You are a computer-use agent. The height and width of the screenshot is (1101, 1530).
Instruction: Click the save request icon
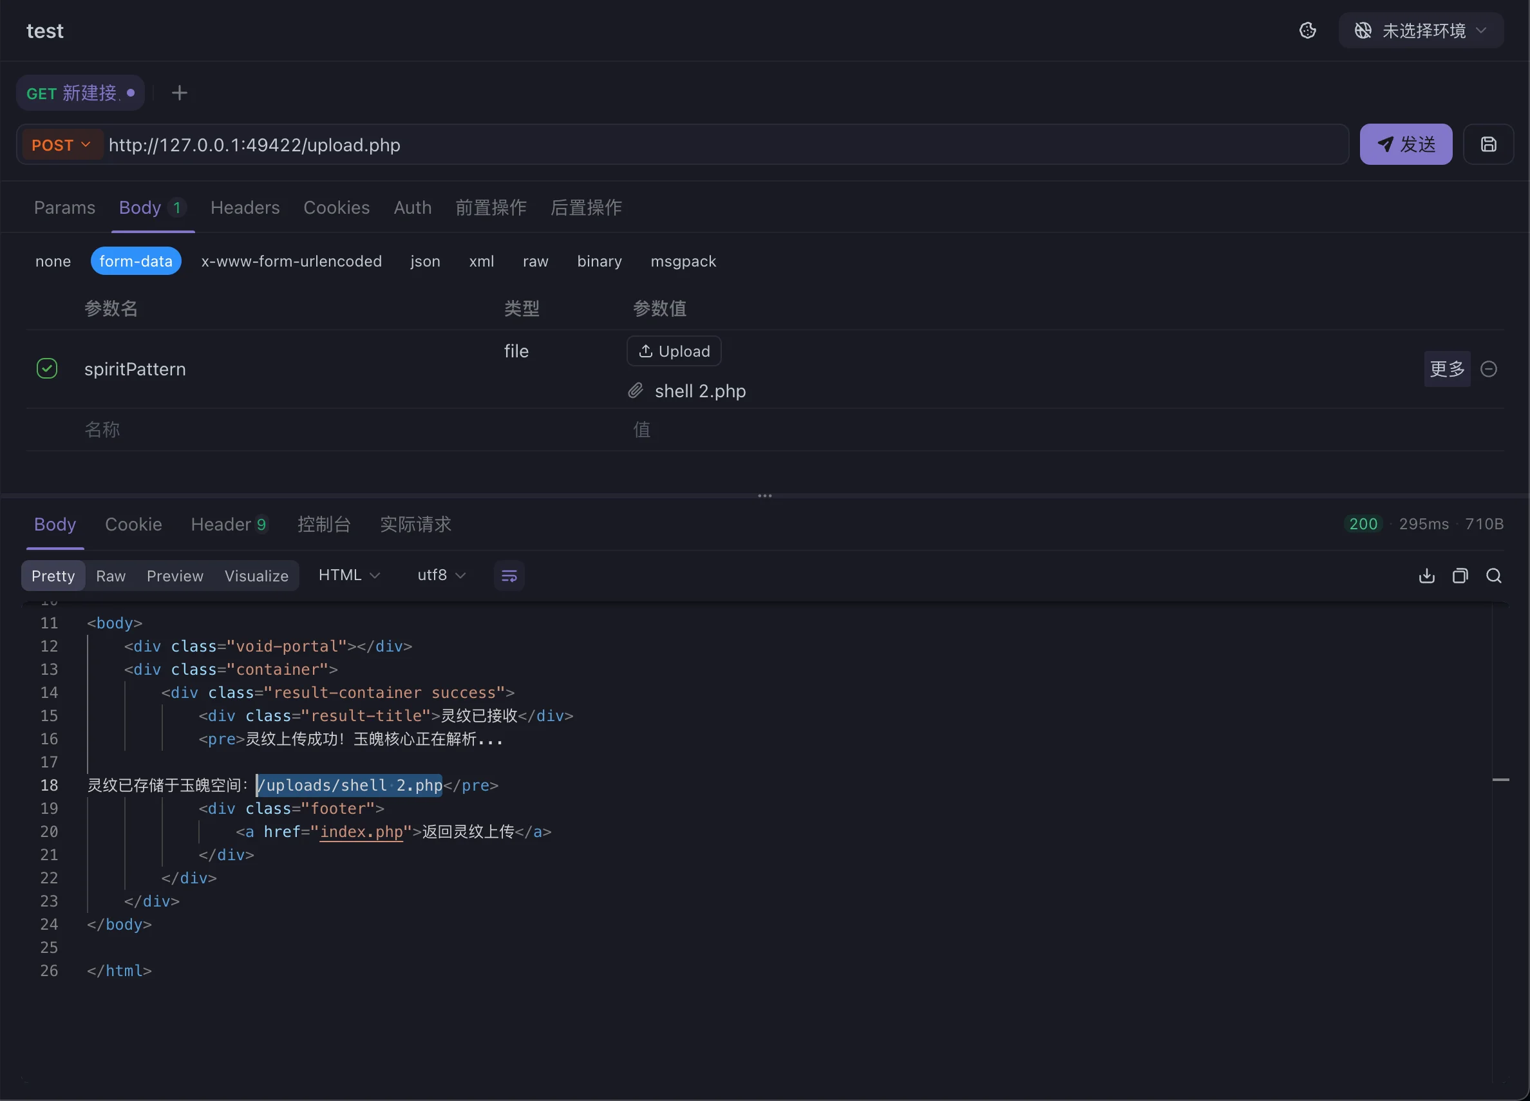pos(1488,144)
